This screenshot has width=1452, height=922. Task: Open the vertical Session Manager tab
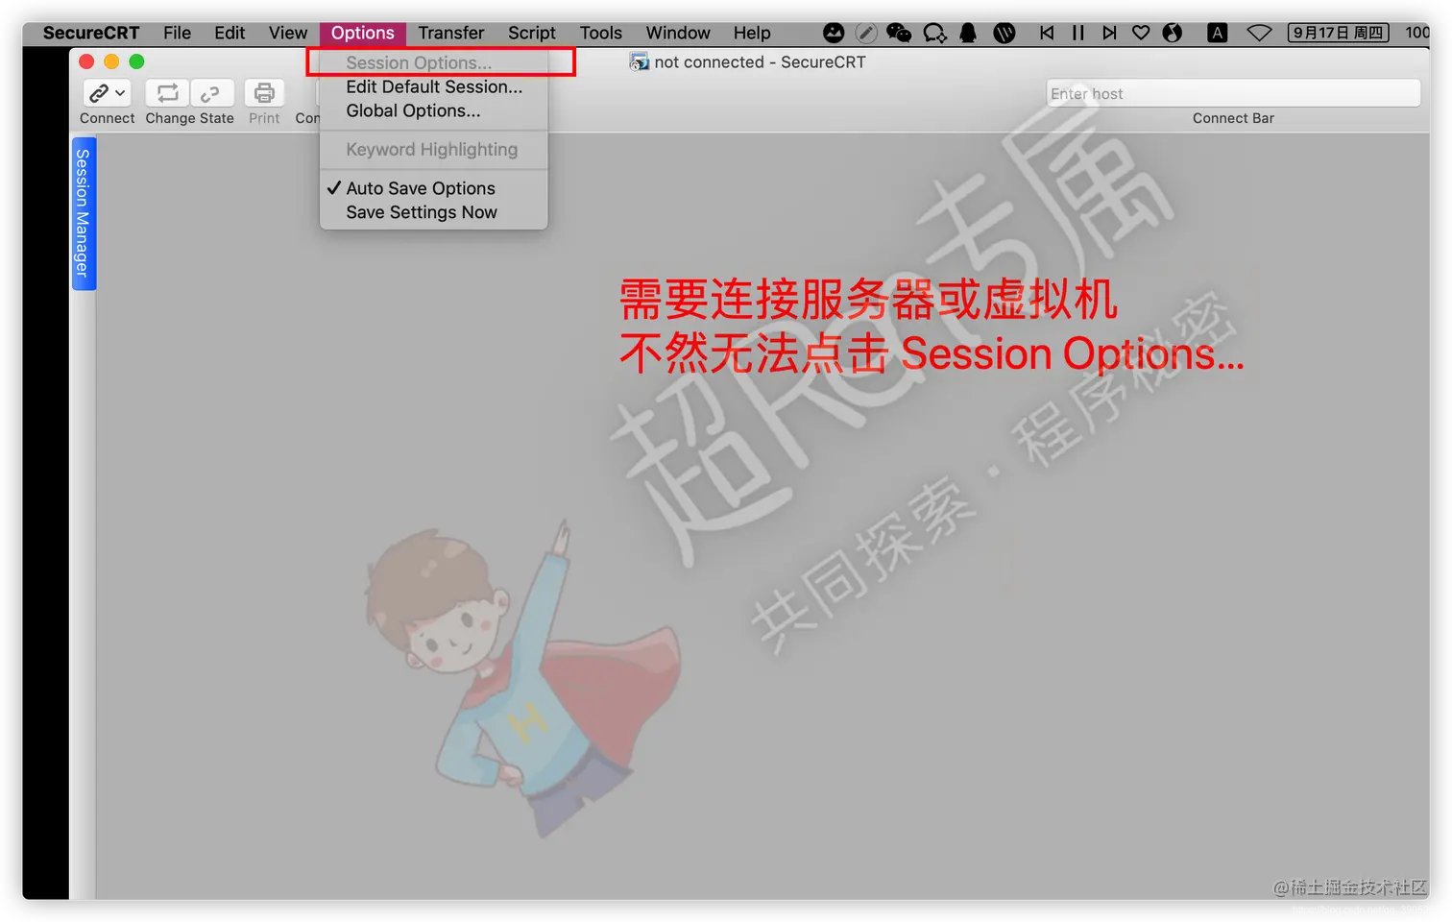84,213
